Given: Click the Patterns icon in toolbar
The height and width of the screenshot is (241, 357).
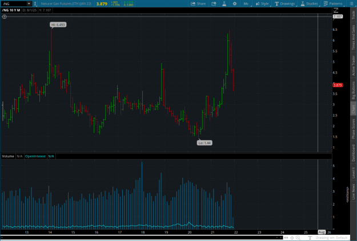Looking at the screenshot, I should click(326, 3).
